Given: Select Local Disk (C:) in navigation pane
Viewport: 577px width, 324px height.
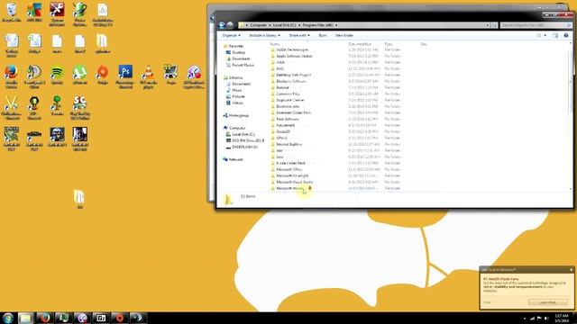Looking at the screenshot, I should [x=243, y=134].
